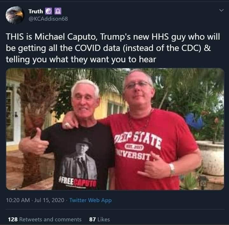Click the 128 retweet count number
Screen dimensions: 229x225
(13, 219)
